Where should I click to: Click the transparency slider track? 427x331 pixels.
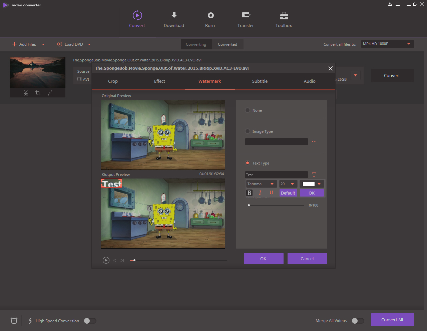coord(276,205)
